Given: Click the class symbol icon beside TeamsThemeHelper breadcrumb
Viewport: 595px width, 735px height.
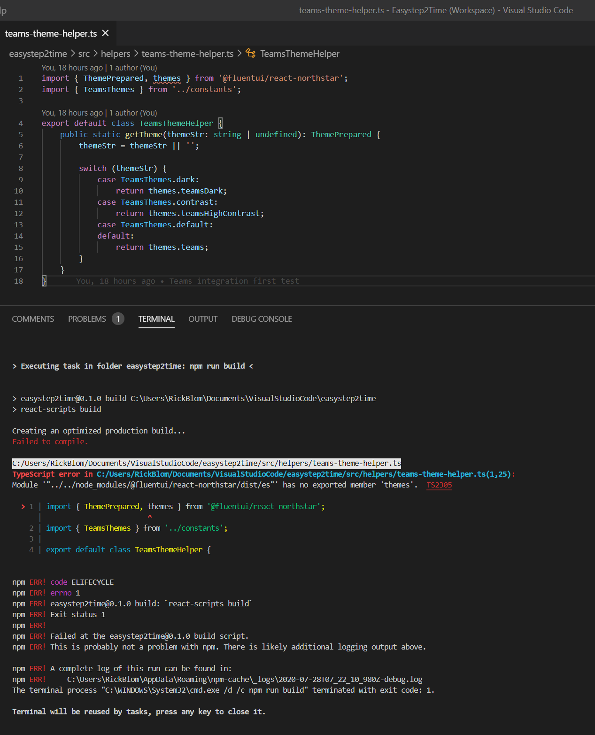Looking at the screenshot, I should pyautogui.click(x=249, y=54).
